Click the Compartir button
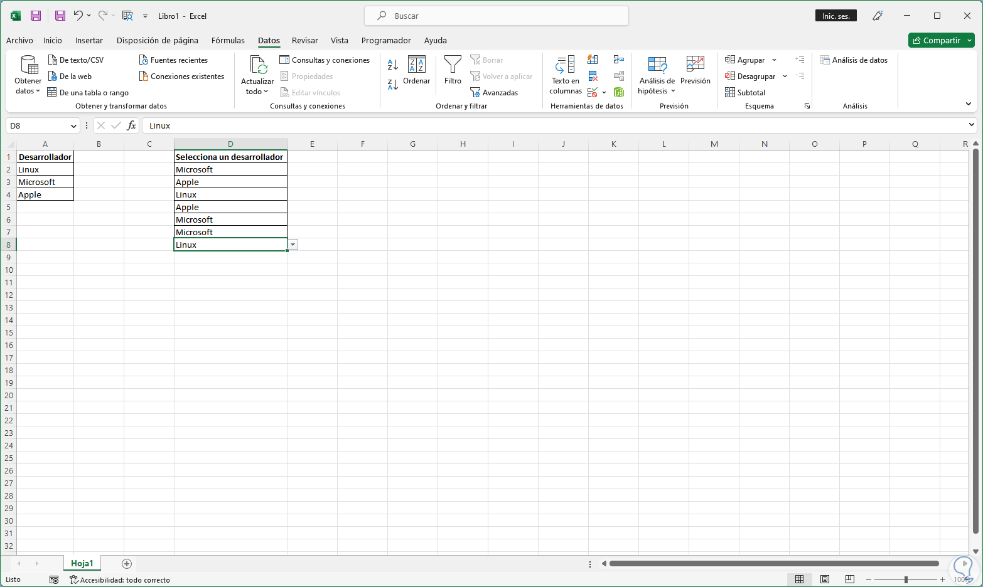 [x=942, y=40]
